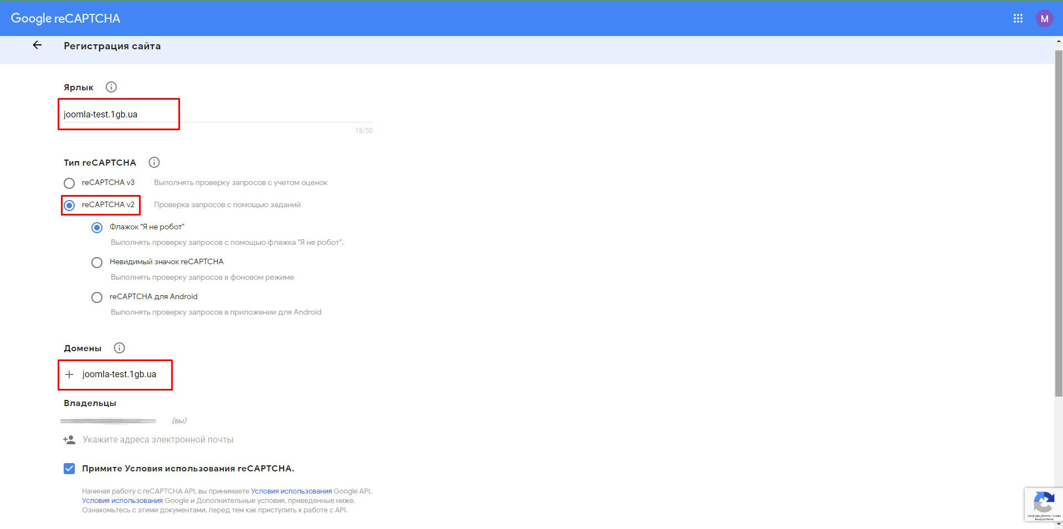Click the Владельцы section label

pyautogui.click(x=90, y=403)
